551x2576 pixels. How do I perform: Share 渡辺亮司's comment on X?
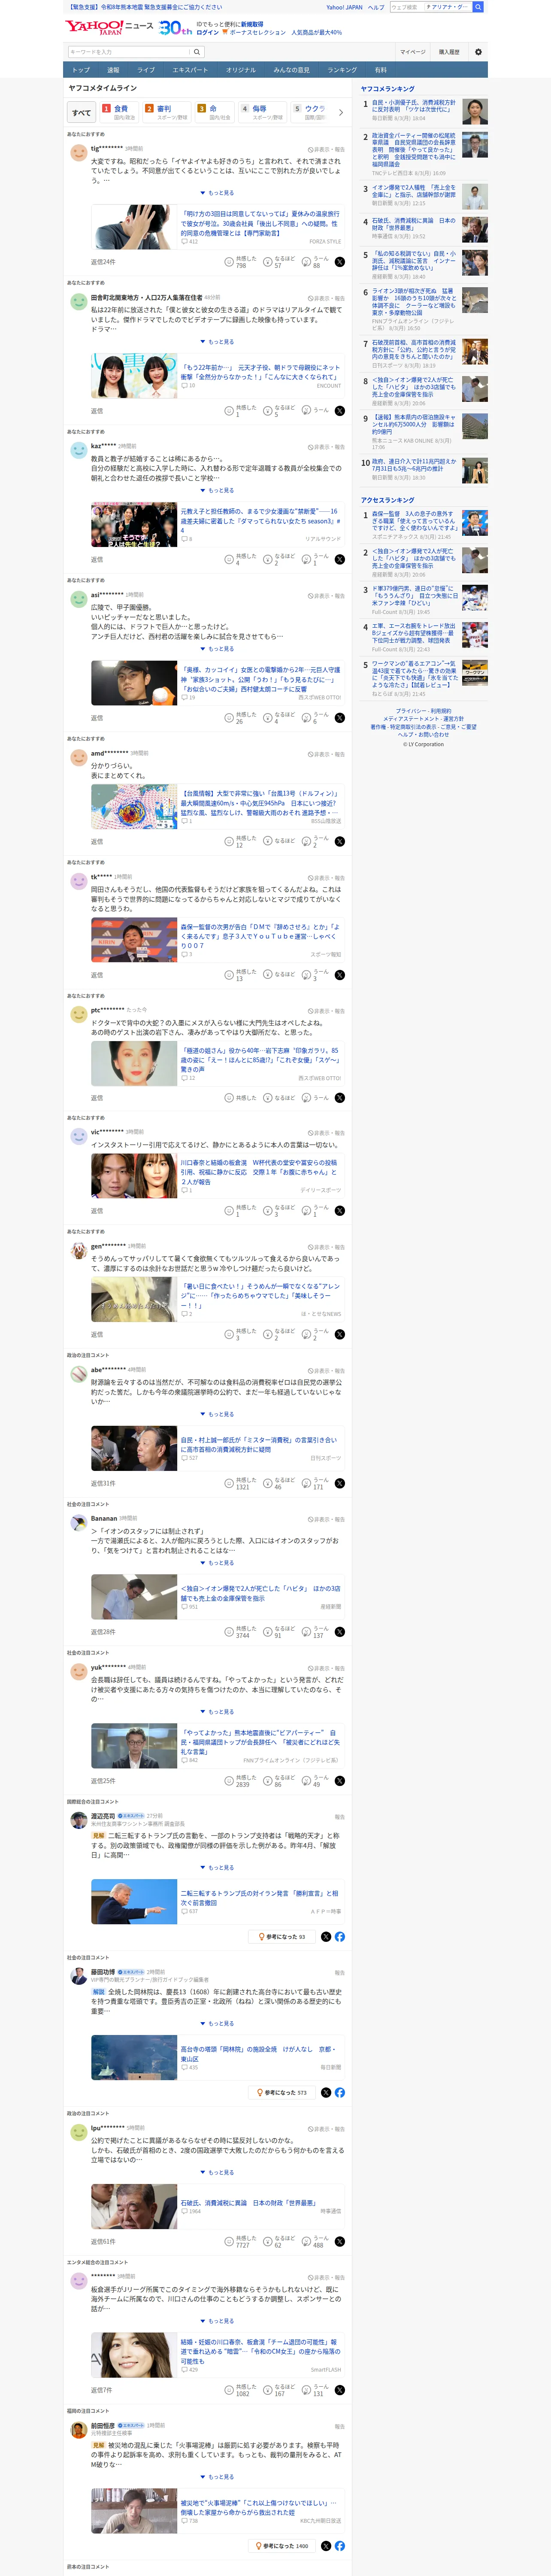326,1937
